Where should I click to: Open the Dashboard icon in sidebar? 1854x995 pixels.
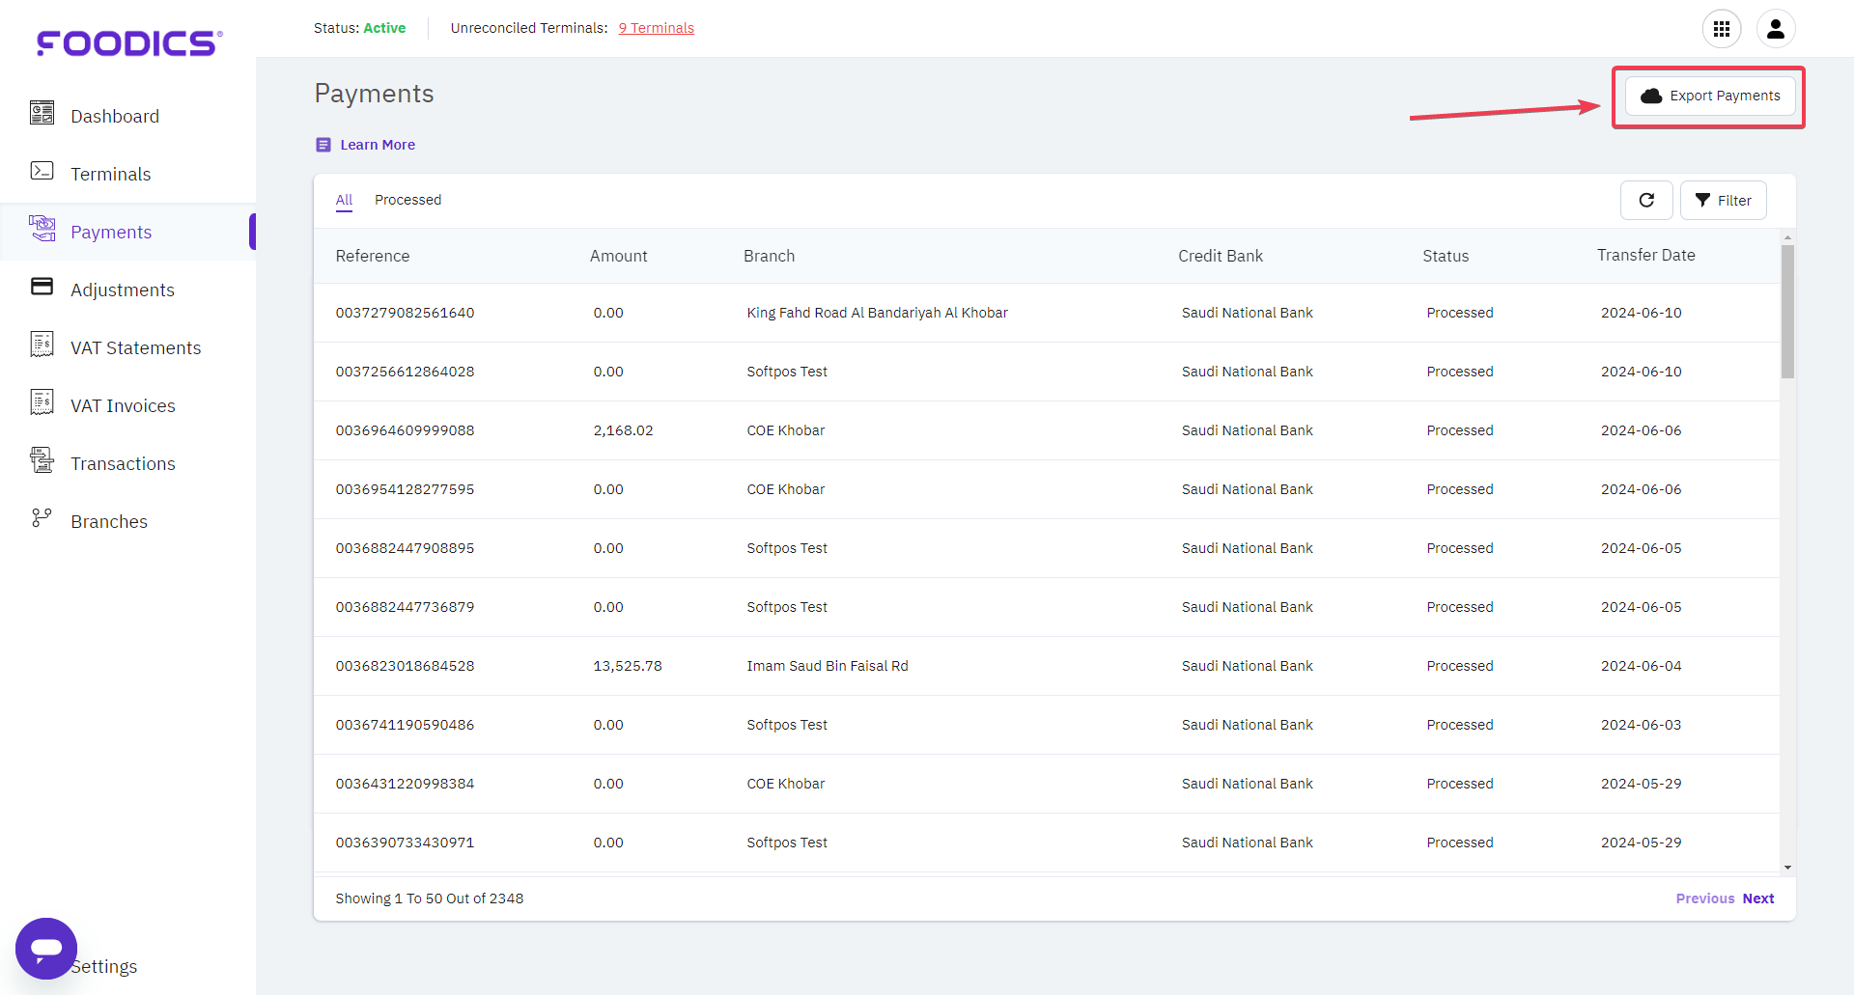42,114
